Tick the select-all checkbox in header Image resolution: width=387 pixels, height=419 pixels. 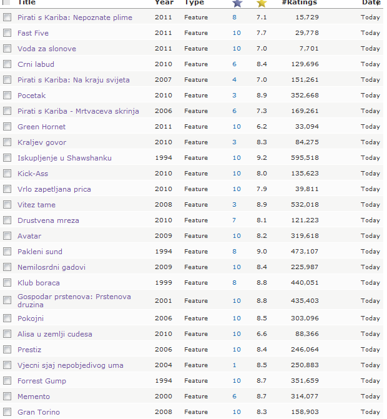[6, 2]
